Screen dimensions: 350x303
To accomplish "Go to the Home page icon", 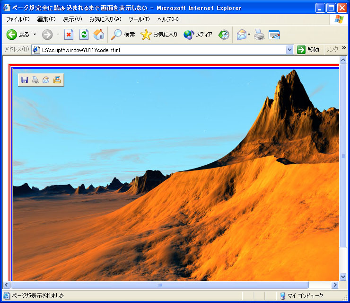I will pyautogui.click(x=99, y=35).
